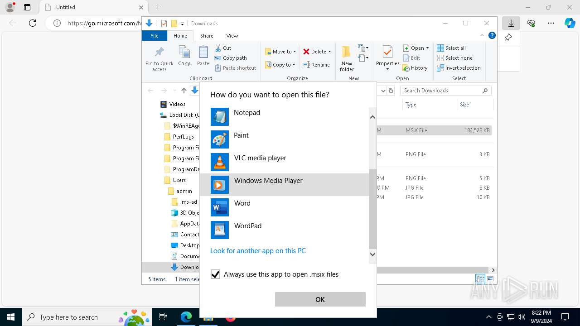Choose Notepad to open the file
580x326 pixels.
pos(284,117)
